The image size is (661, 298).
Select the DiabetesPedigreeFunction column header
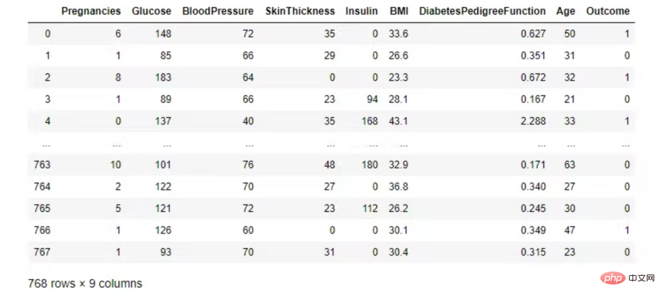[x=482, y=12]
